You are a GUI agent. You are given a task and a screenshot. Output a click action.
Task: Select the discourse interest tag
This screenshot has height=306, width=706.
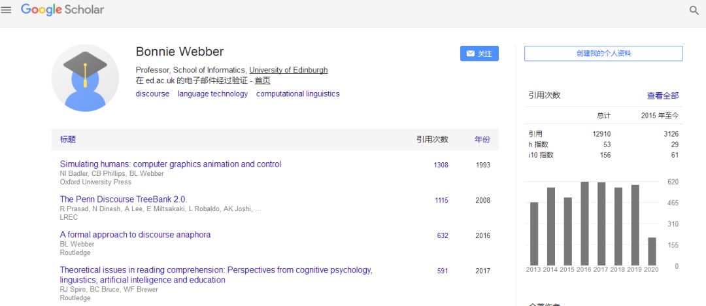152,93
